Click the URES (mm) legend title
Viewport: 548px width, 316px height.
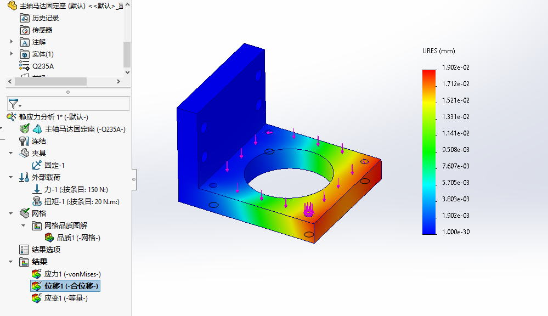pyautogui.click(x=439, y=51)
